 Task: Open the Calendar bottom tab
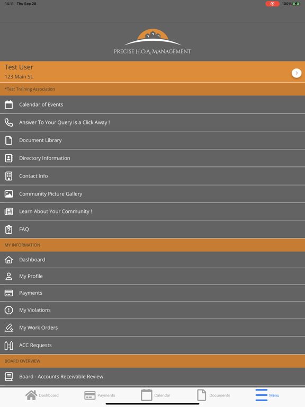click(156, 395)
